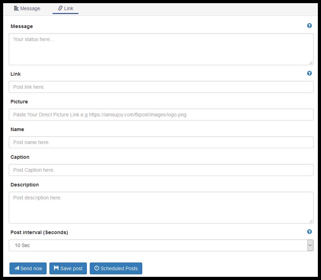Image resolution: width=321 pixels, height=280 pixels.
Task: Click the Post Caption here field
Action: (x=161, y=170)
